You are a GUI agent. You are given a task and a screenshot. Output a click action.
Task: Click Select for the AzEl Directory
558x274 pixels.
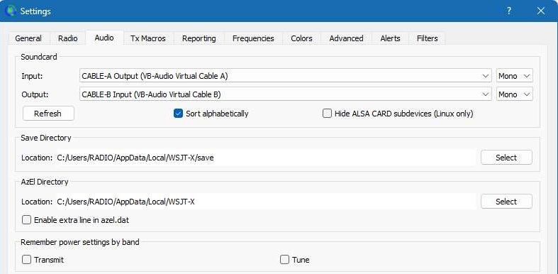[506, 202]
